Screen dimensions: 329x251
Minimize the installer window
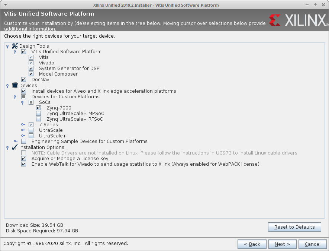[307, 5]
